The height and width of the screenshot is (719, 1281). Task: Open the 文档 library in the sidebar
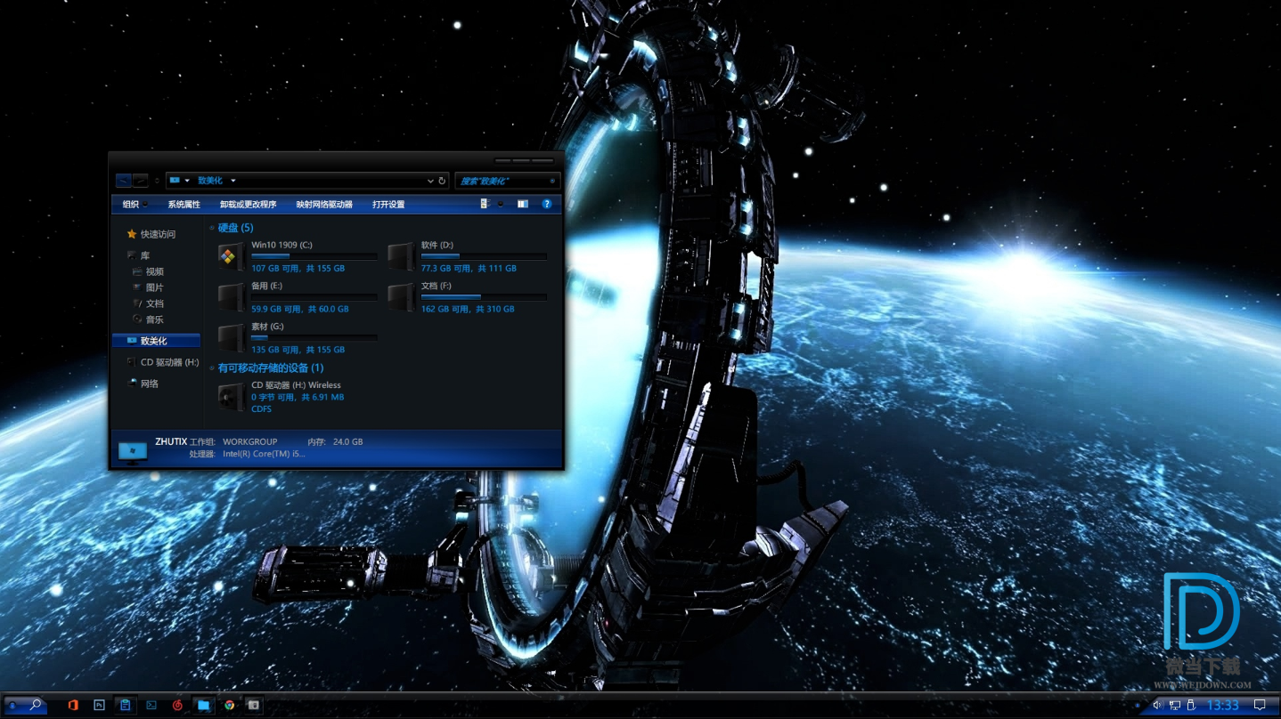[148, 303]
